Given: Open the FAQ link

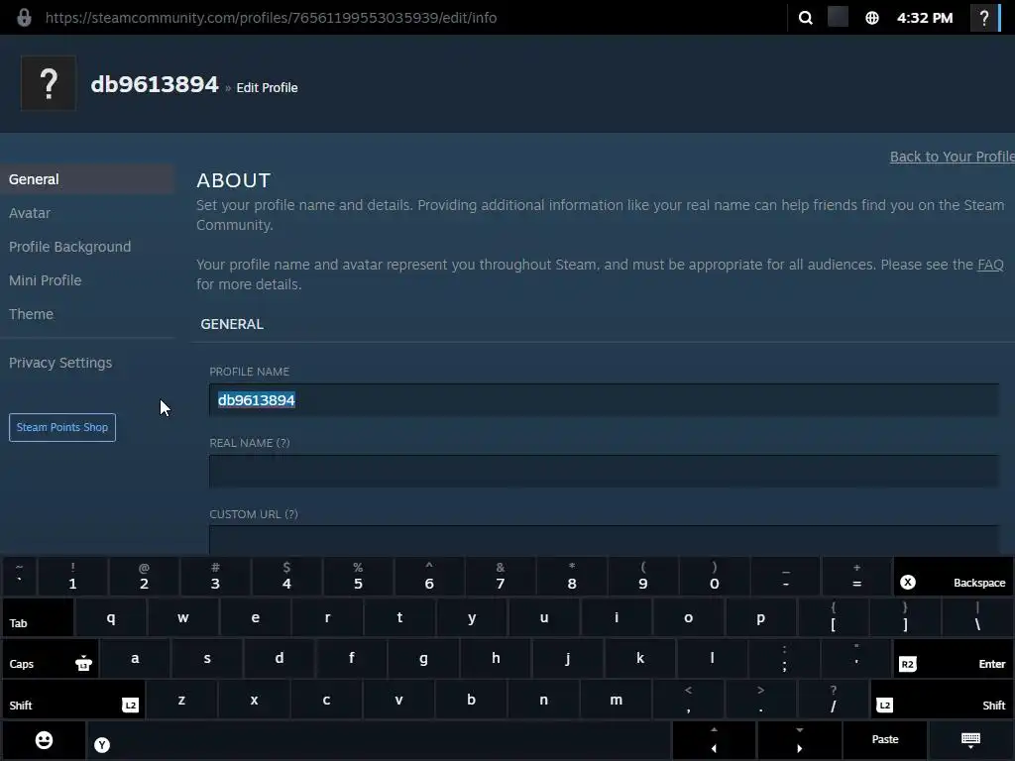Looking at the screenshot, I should 990,265.
